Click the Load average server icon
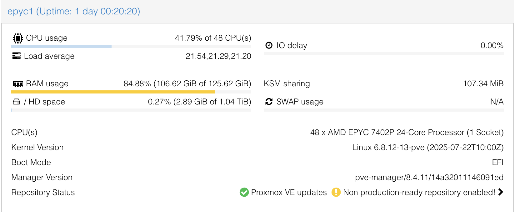The image size is (515, 212). (16, 56)
